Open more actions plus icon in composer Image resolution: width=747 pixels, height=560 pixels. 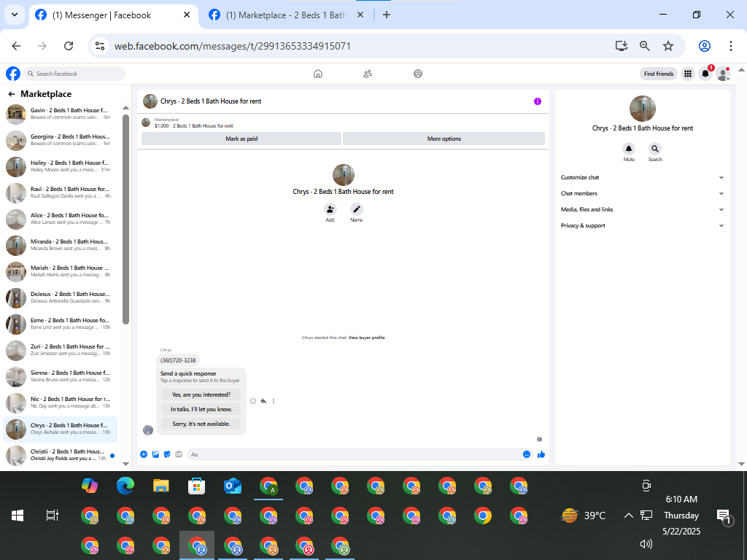(x=144, y=454)
